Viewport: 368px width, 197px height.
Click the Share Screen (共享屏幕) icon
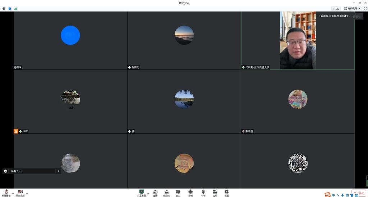point(142,192)
